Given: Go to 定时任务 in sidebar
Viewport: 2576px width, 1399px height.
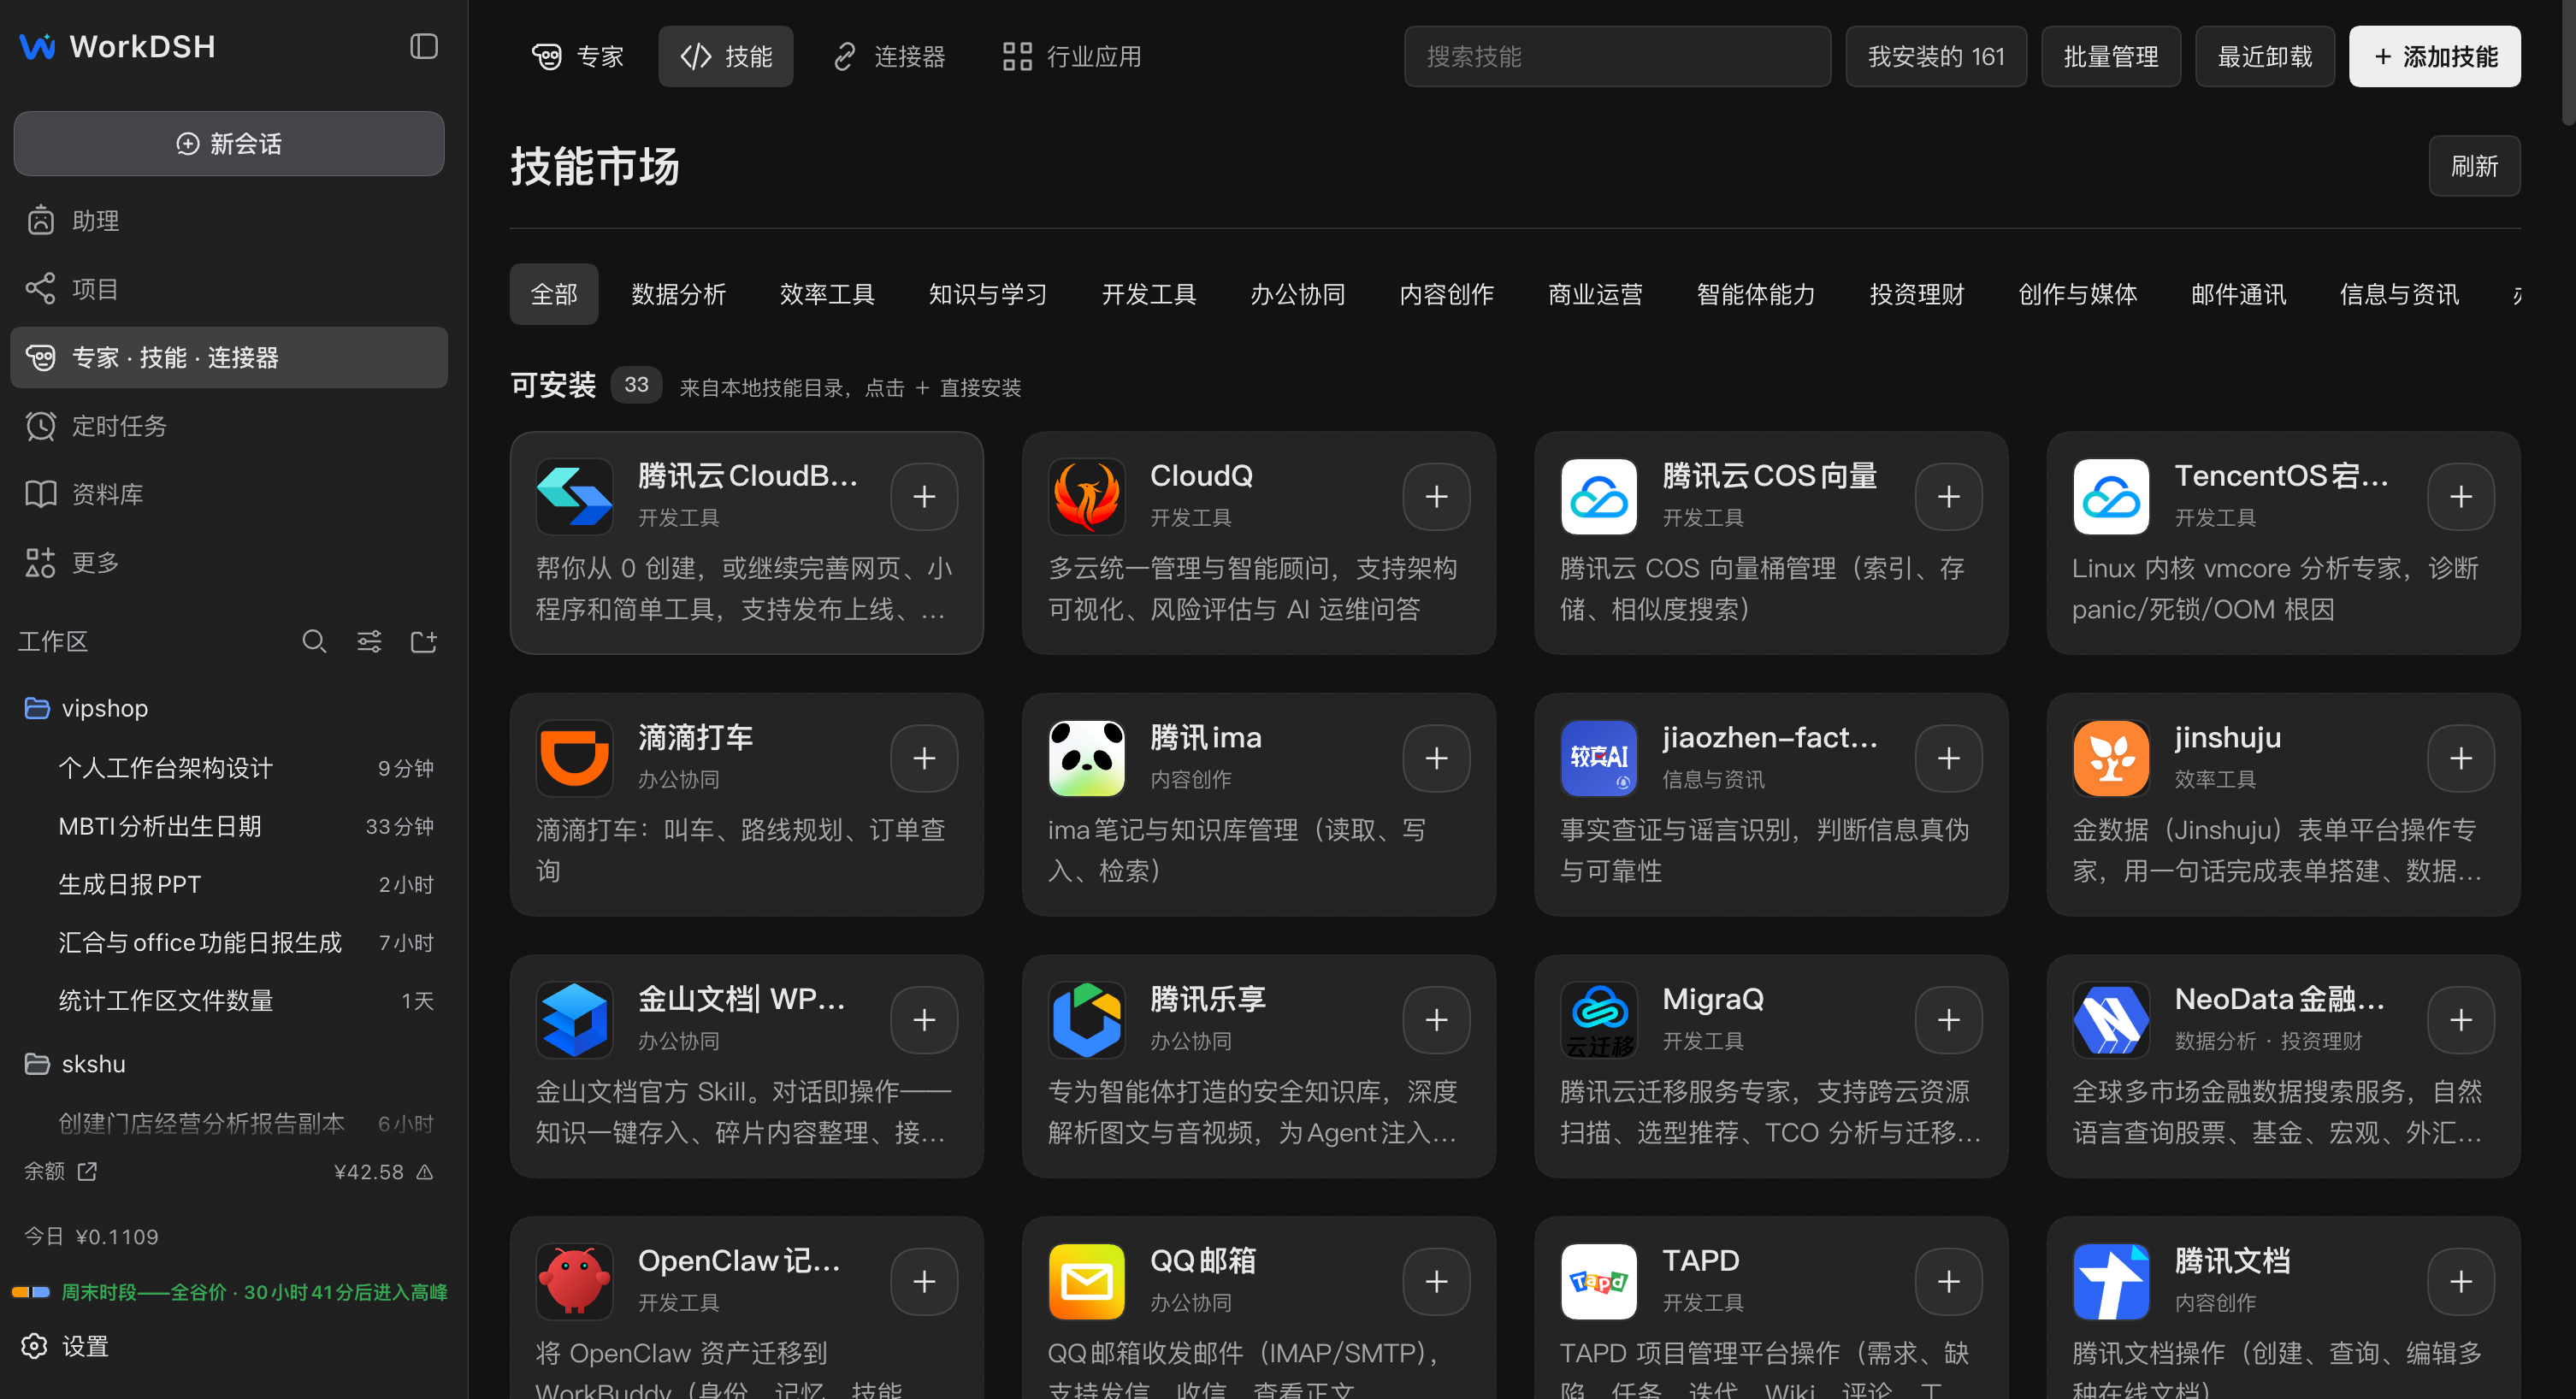Looking at the screenshot, I should point(229,425).
